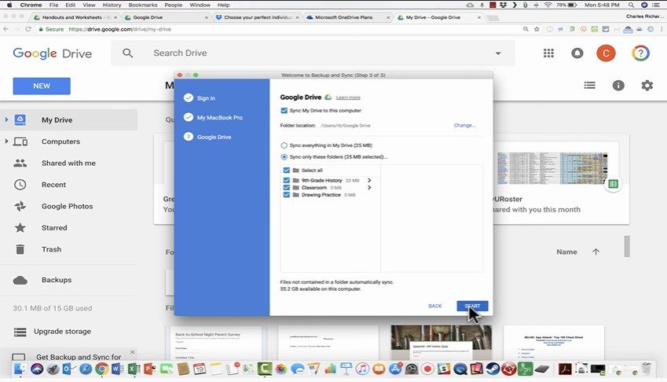Click the Search Drive magnifier icon
The image size is (667, 382).
(x=127, y=53)
